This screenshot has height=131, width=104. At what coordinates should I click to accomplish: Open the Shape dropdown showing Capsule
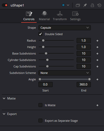65,28
